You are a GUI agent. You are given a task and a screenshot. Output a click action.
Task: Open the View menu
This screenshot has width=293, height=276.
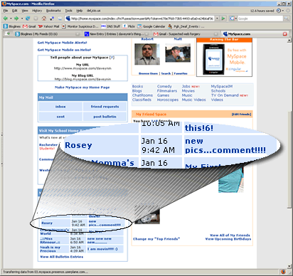[x=25, y=11]
